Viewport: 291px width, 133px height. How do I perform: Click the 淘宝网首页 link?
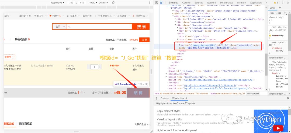pos(25,16)
